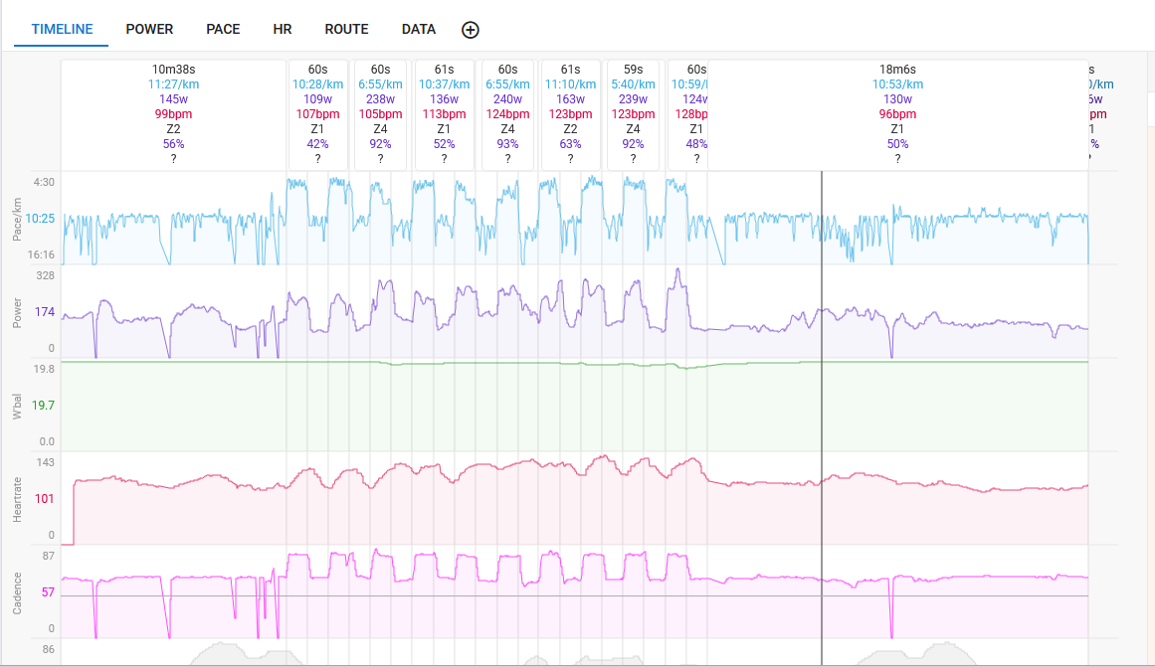
Task: Click the Power axis label
Action: tap(17, 313)
